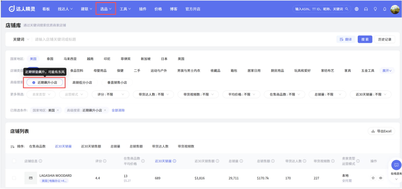The width and height of the screenshot is (402, 189).
Task: Open the 总销量:不限 dropdown
Action: point(327,94)
